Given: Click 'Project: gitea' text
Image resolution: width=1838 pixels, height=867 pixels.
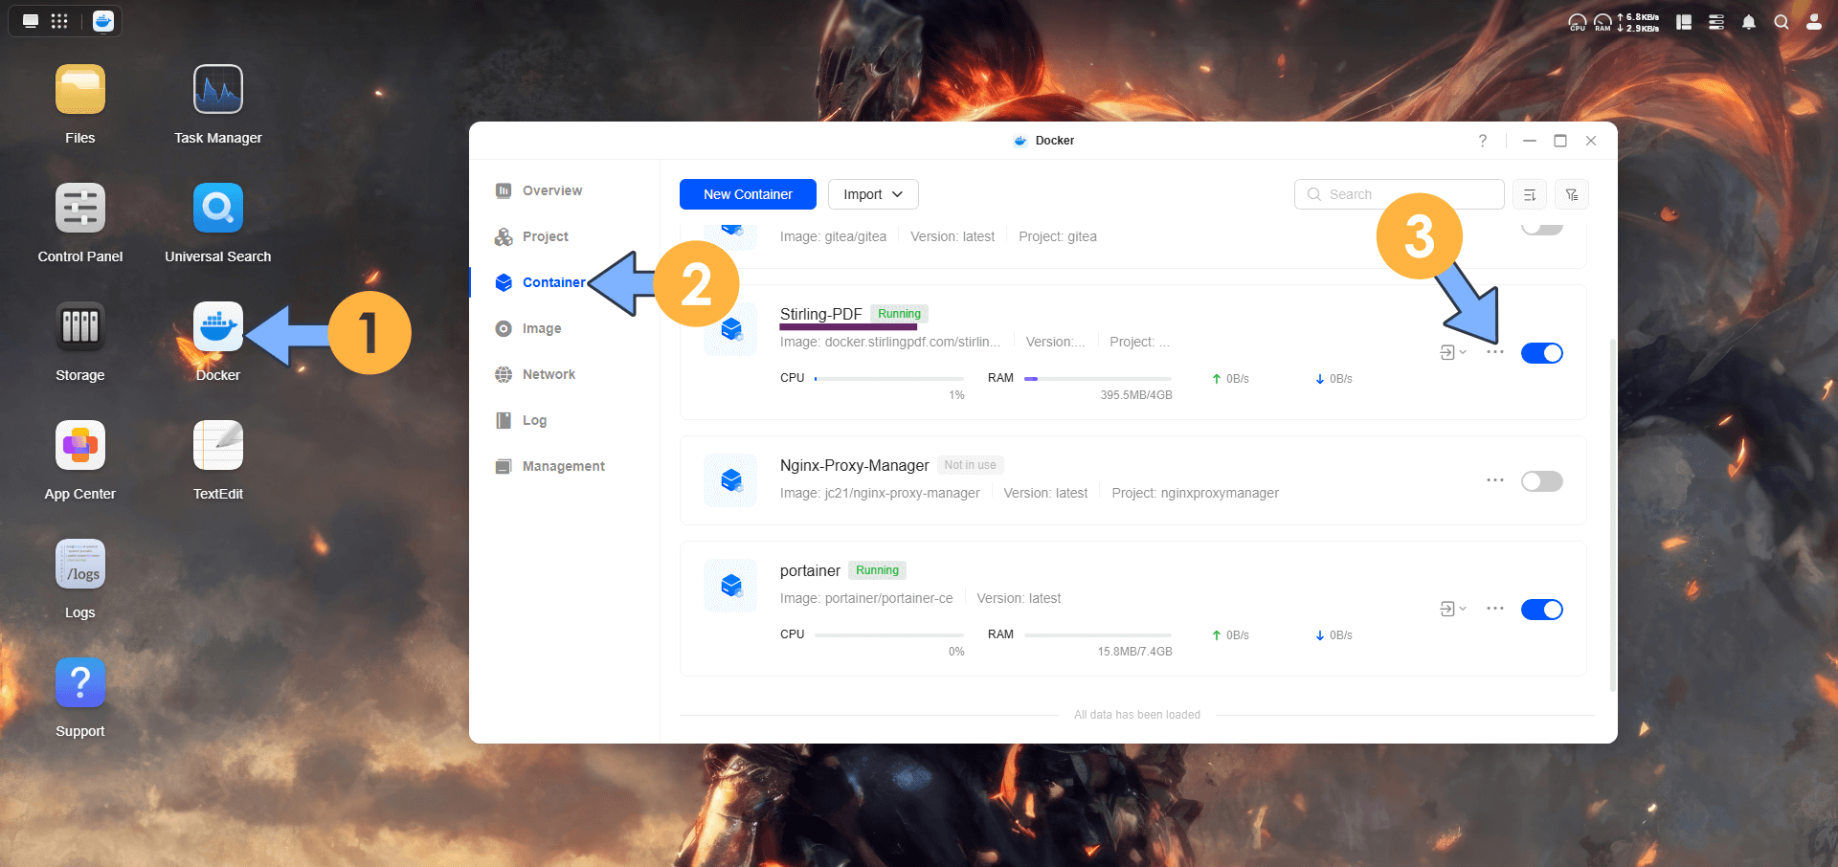Looking at the screenshot, I should 1058,236.
